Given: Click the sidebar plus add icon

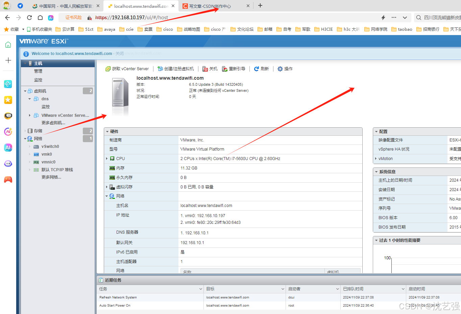Looking at the screenshot, I should pos(8,60).
